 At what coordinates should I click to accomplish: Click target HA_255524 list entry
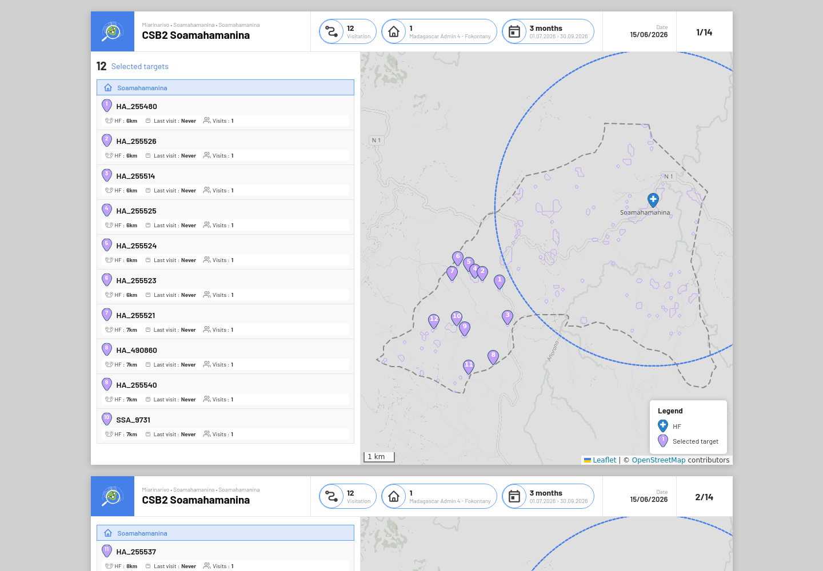(x=225, y=252)
